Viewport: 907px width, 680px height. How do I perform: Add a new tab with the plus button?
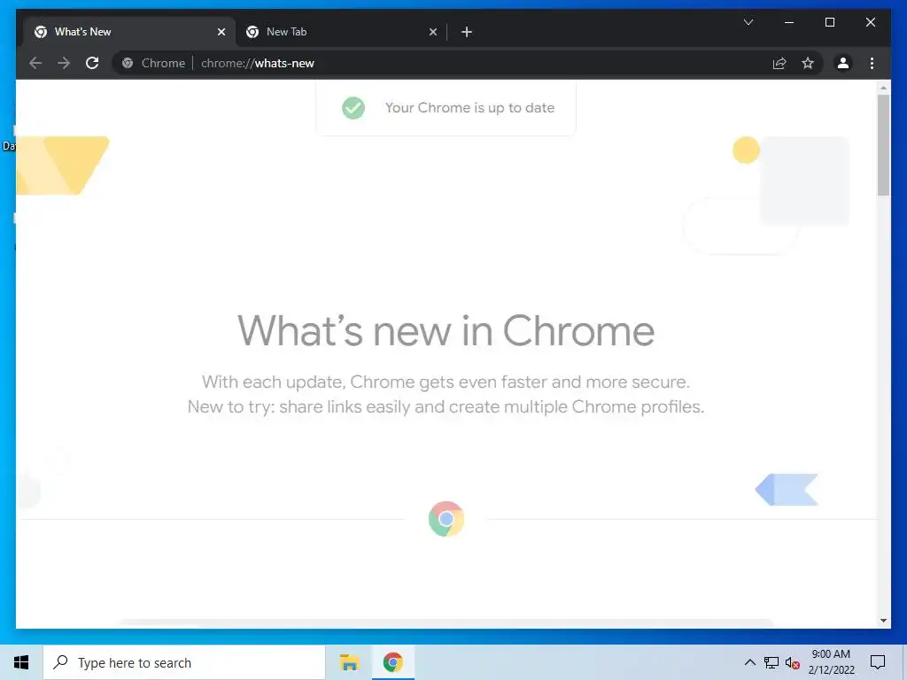466,32
